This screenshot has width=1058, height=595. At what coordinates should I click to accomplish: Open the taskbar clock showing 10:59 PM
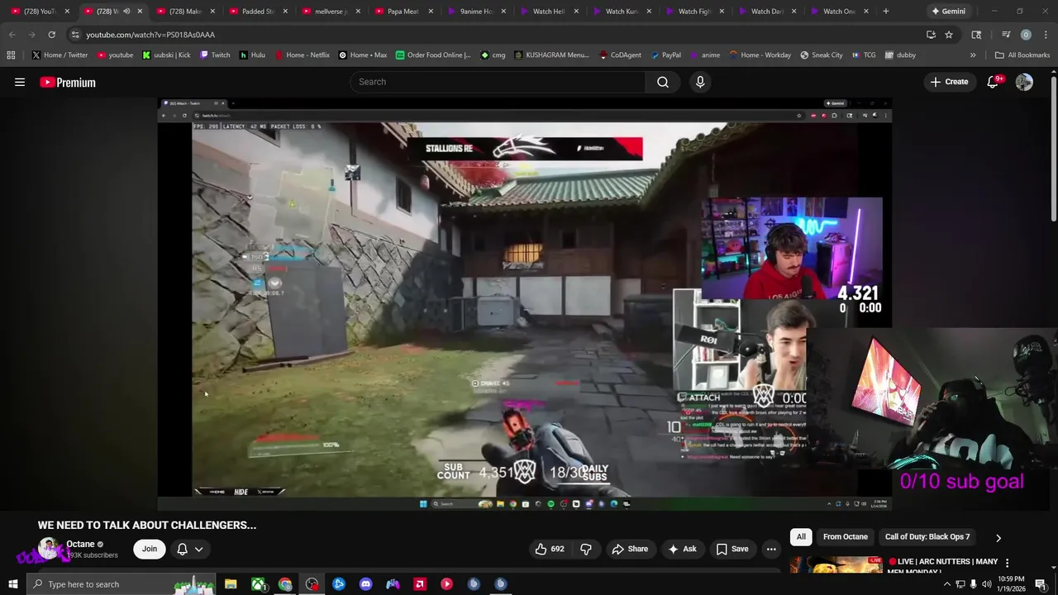point(1011,584)
